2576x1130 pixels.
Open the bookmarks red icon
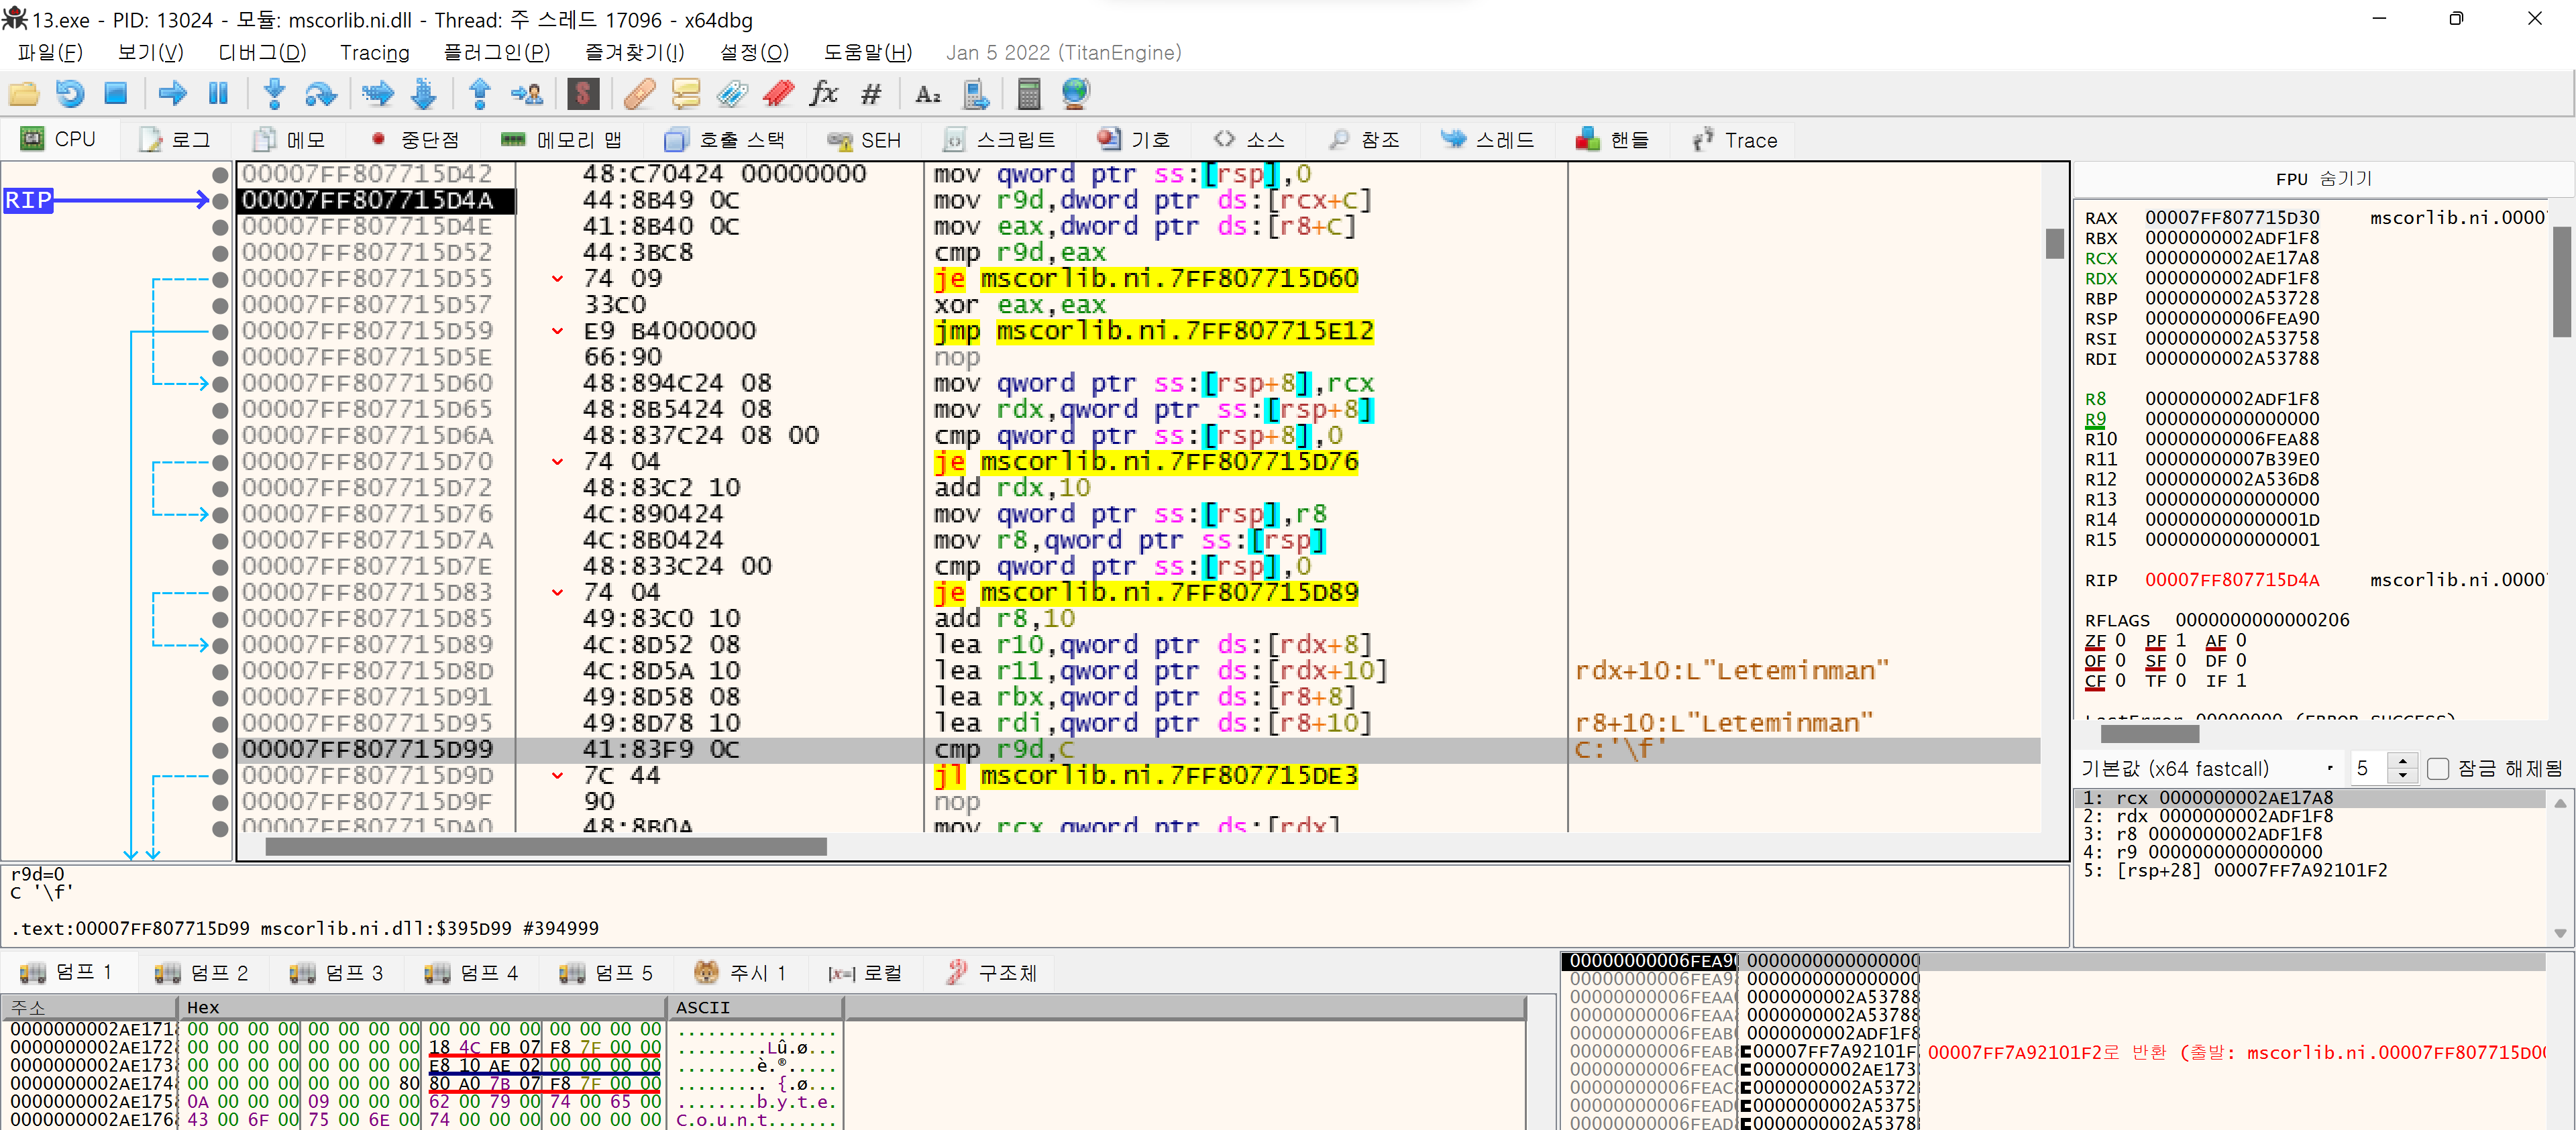point(778,94)
